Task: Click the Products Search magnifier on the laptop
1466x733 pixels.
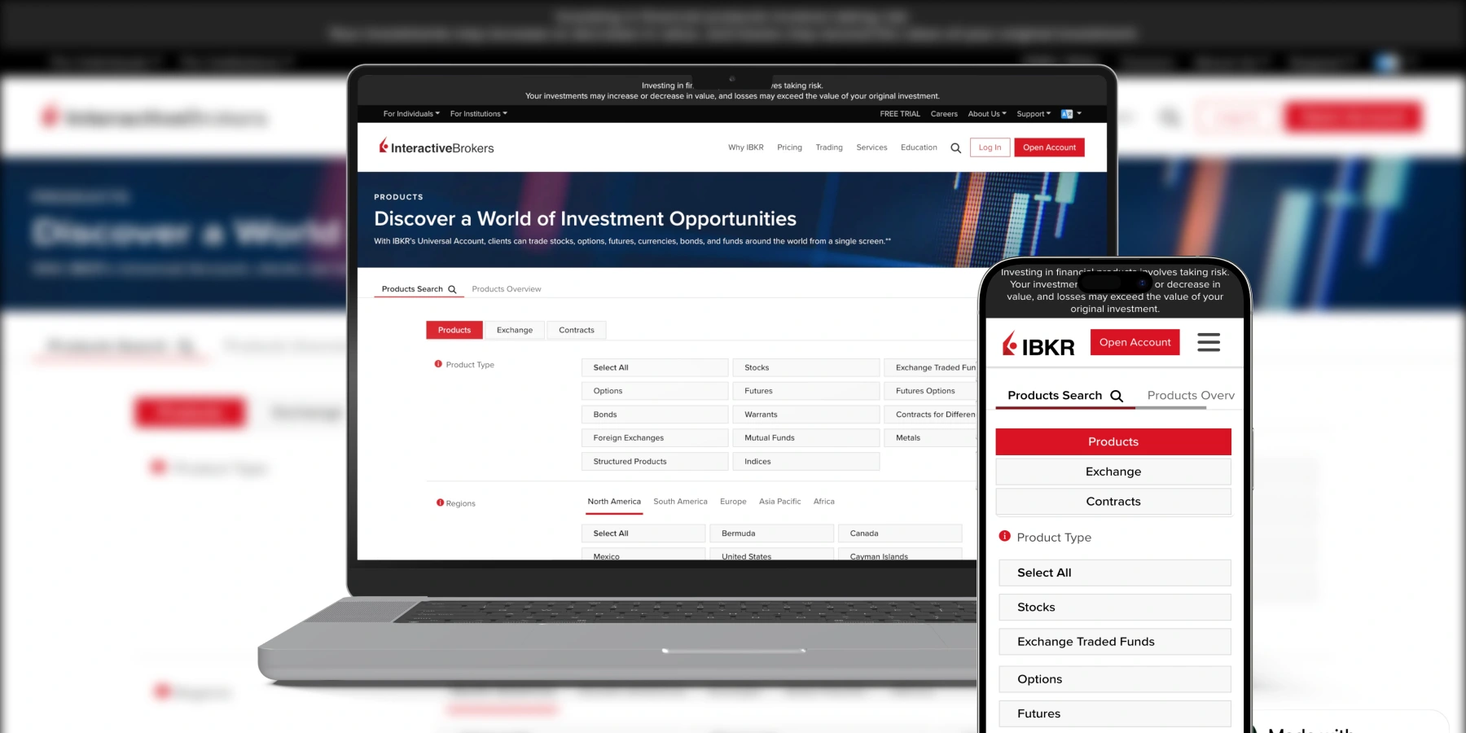Action: 453,288
